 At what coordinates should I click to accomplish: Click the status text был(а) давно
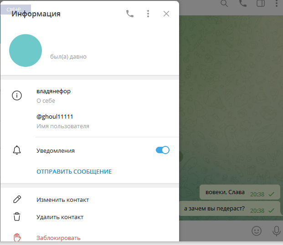(68, 57)
